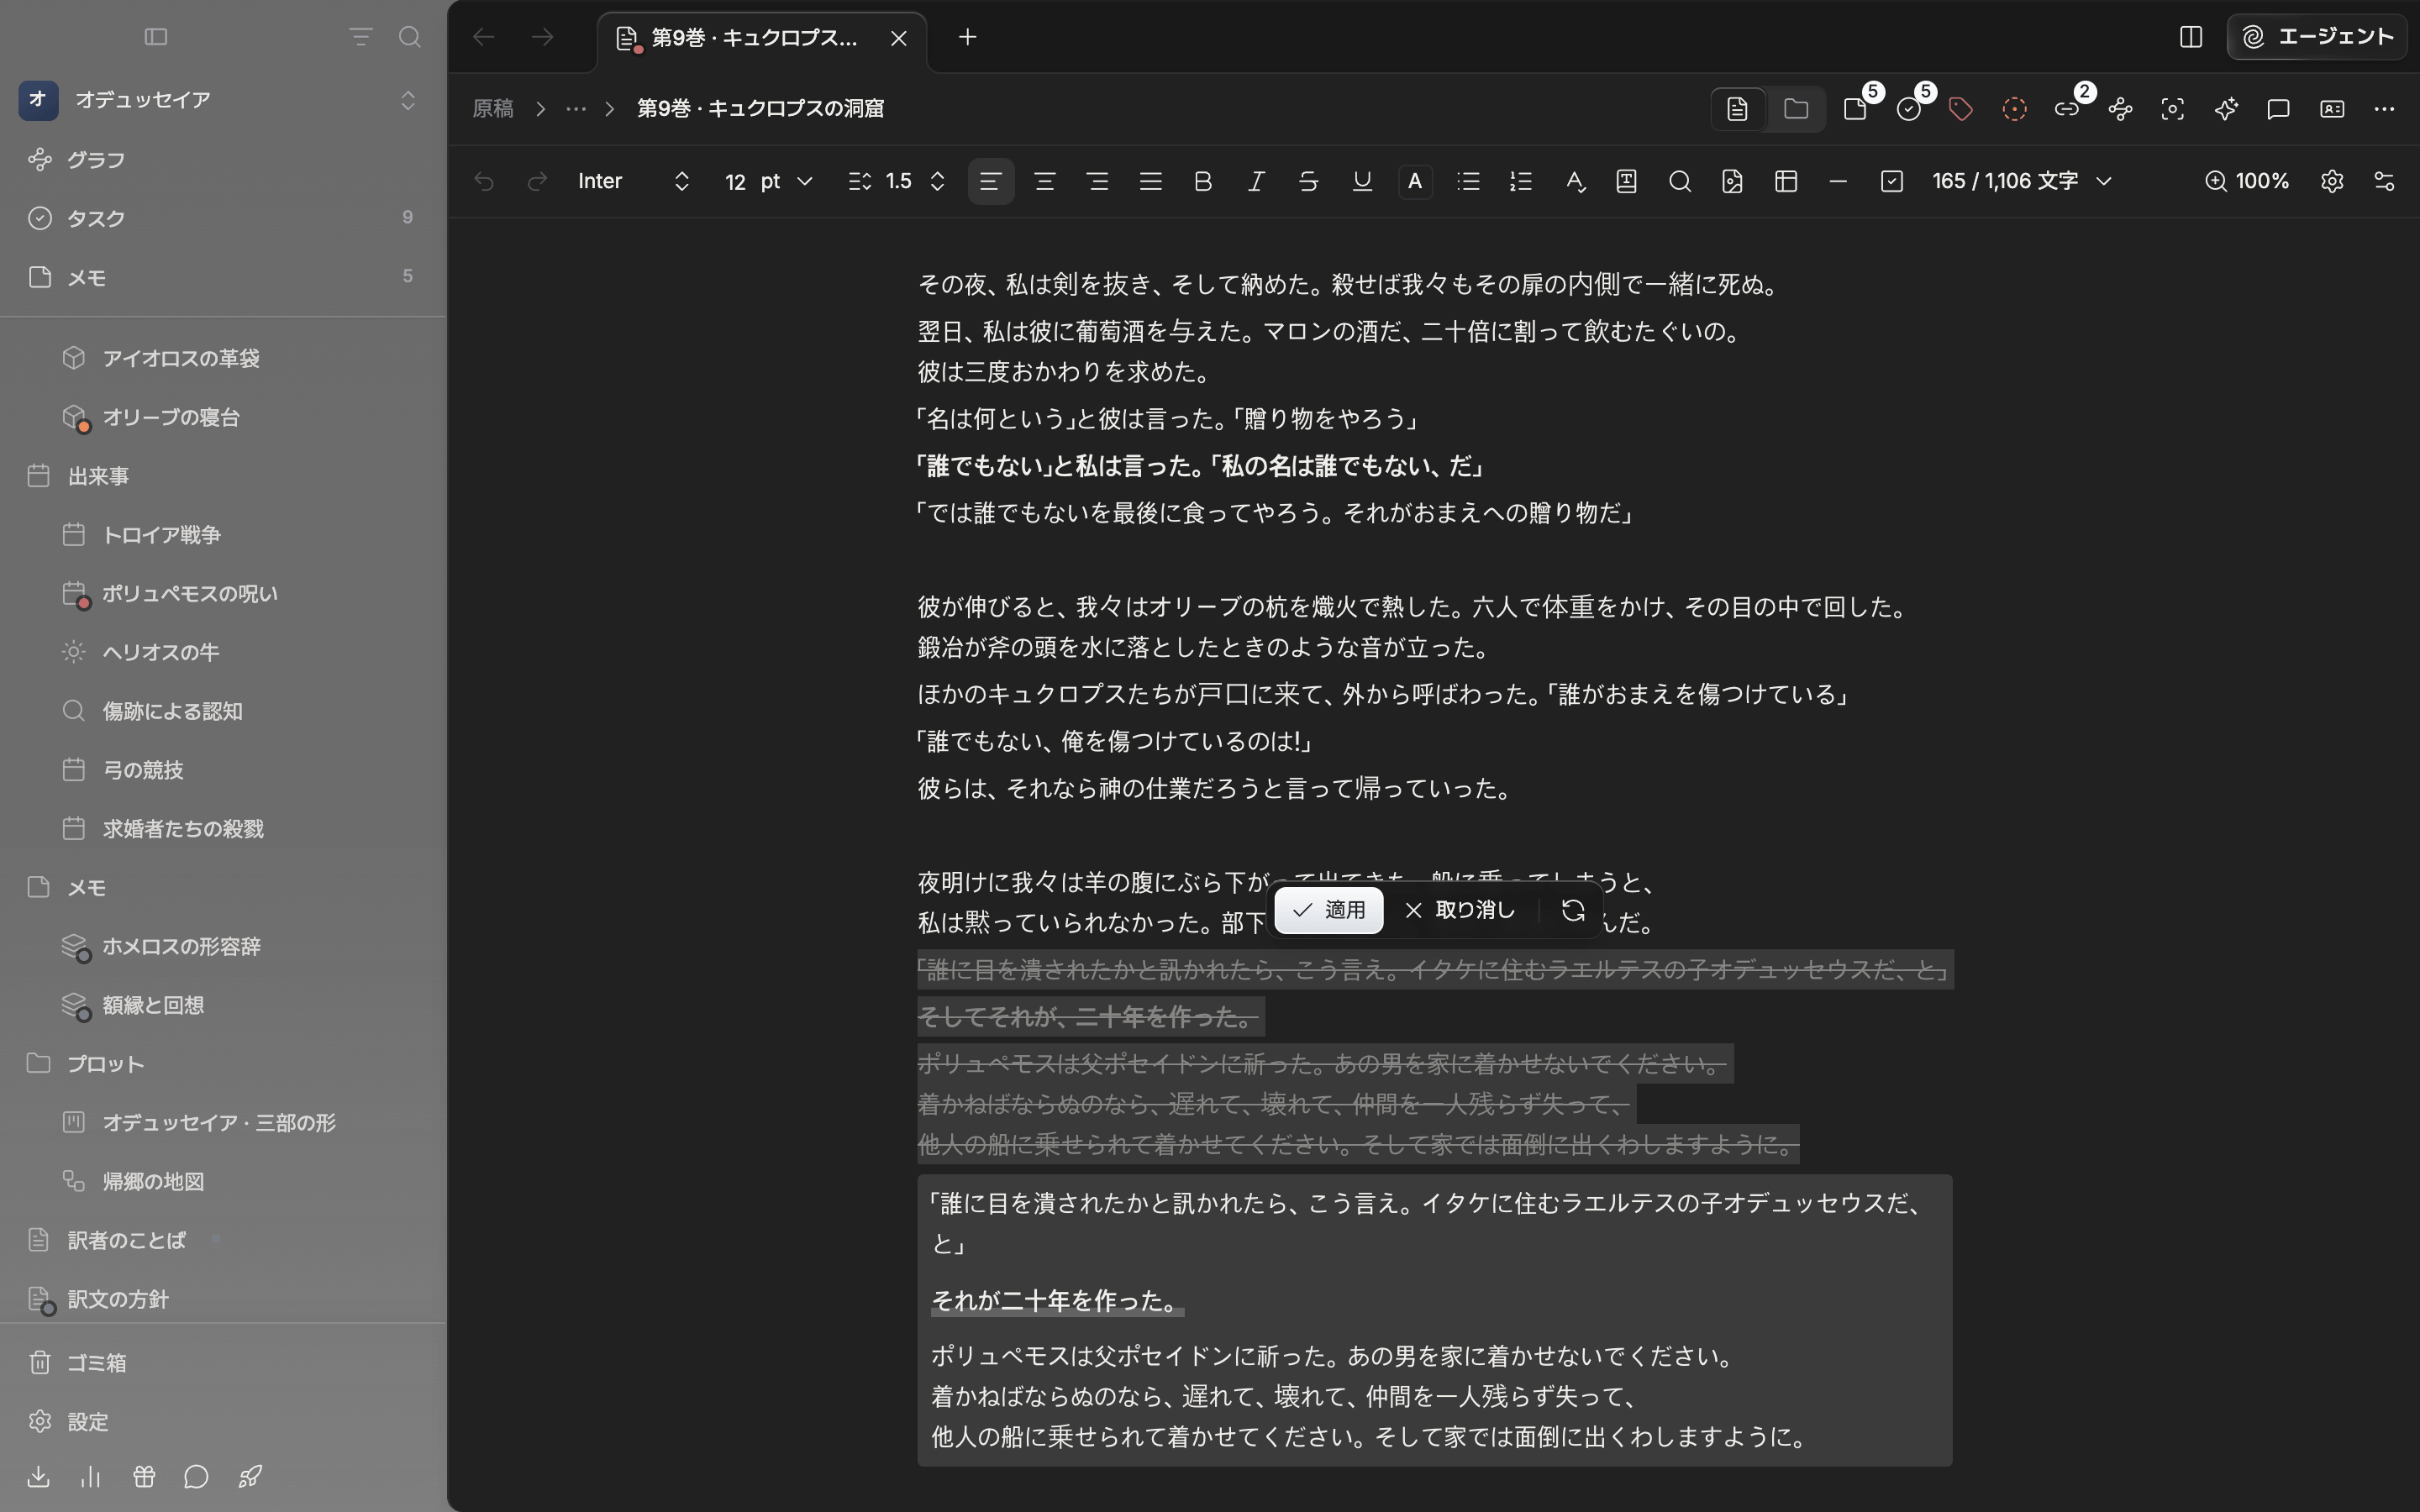The image size is (2420, 1512).
Task: Regenerate the suggestion with refresh icon
Action: pyautogui.click(x=1573, y=910)
